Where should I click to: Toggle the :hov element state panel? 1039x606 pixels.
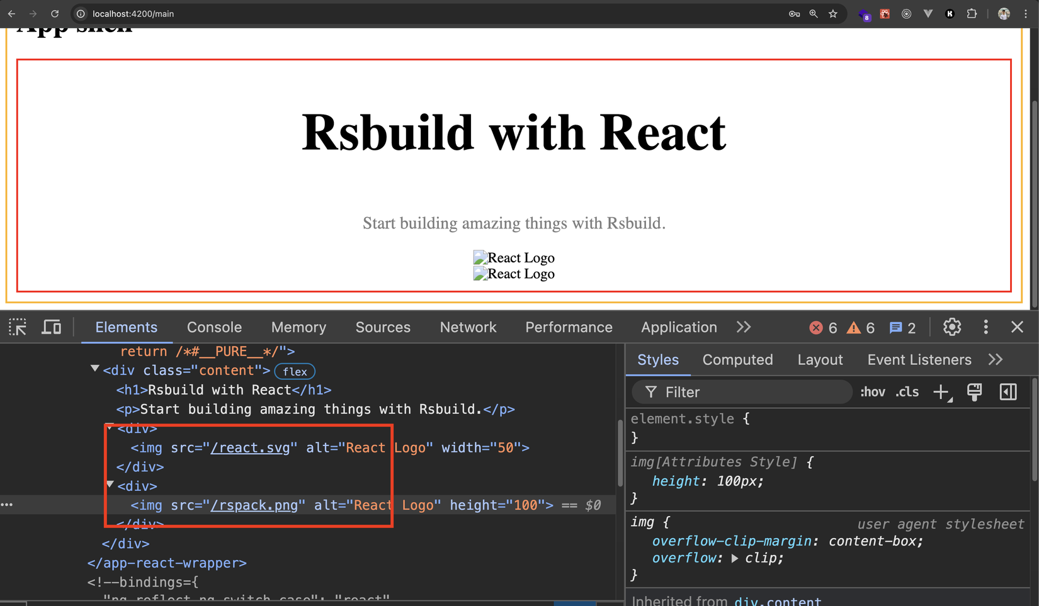[873, 392]
